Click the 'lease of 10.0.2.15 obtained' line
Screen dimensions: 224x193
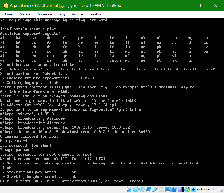coord(75,132)
